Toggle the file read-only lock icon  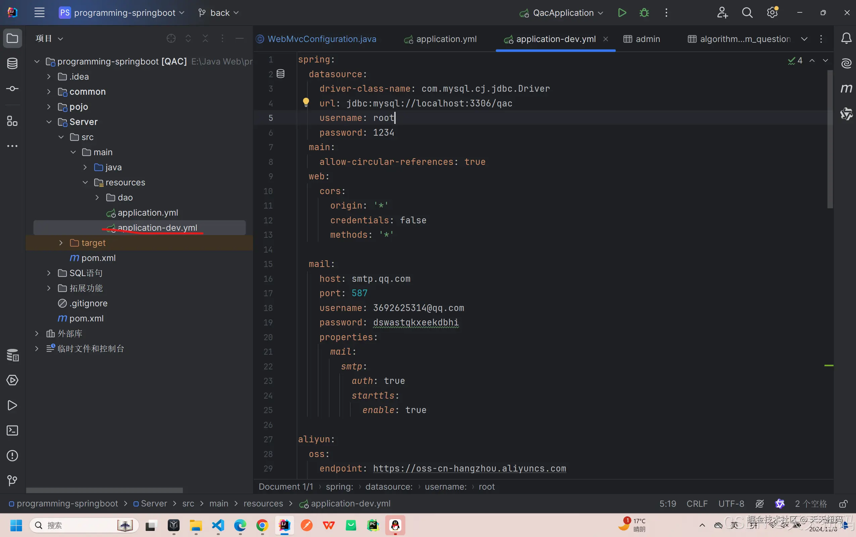[x=843, y=504]
